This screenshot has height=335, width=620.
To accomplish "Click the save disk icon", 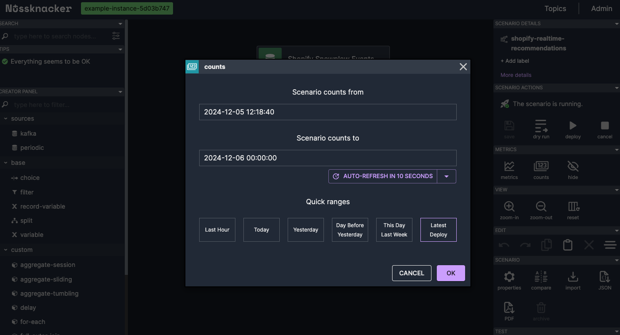I will click(x=509, y=126).
